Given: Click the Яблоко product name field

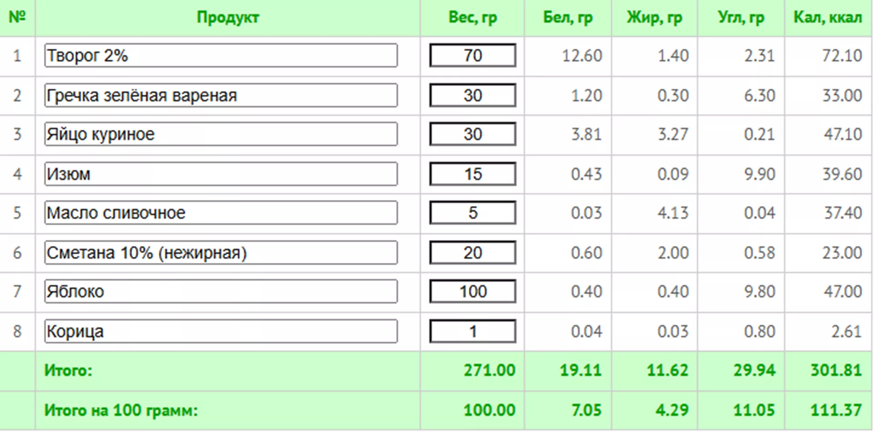Looking at the screenshot, I should point(221,291).
